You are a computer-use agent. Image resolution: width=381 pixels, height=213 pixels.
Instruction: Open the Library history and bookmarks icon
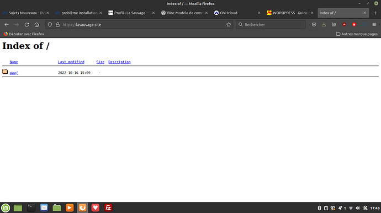point(334,24)
